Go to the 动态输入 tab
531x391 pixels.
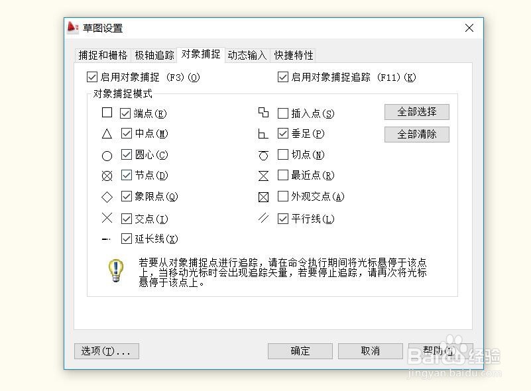[247, 55]
